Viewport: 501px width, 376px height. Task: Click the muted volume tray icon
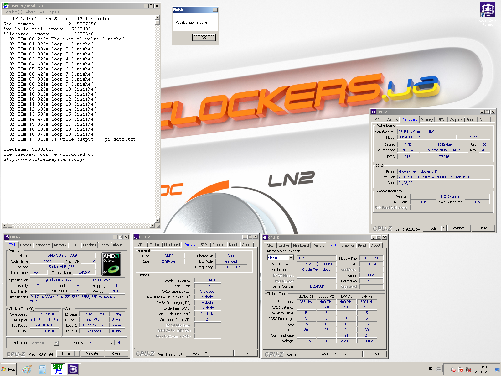[453, 370]
